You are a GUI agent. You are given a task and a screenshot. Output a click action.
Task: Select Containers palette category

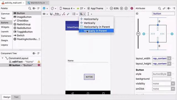6,36
